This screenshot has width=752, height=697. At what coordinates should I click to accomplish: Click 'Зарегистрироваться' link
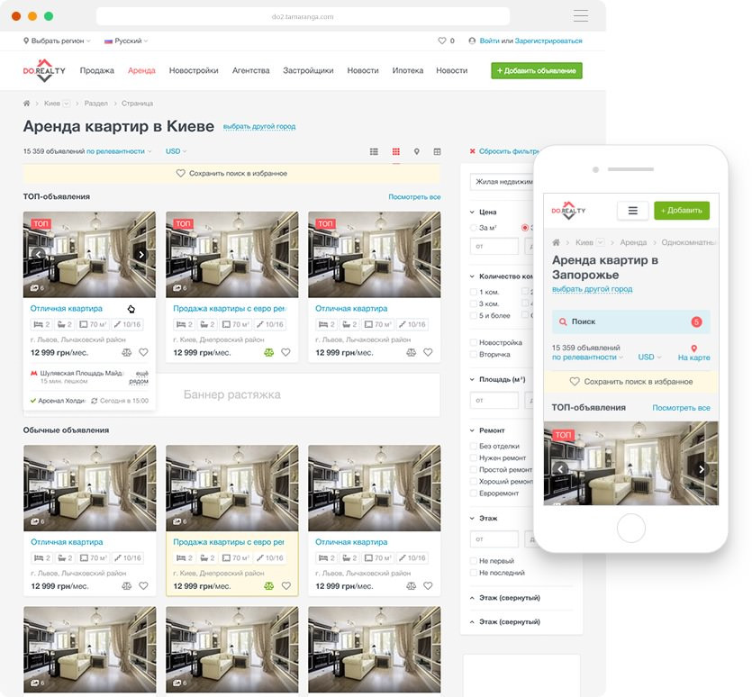[x=548, y=41]
